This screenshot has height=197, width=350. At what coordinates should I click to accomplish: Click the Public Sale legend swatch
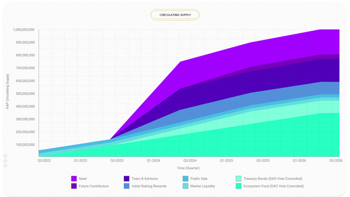point(186,178)
